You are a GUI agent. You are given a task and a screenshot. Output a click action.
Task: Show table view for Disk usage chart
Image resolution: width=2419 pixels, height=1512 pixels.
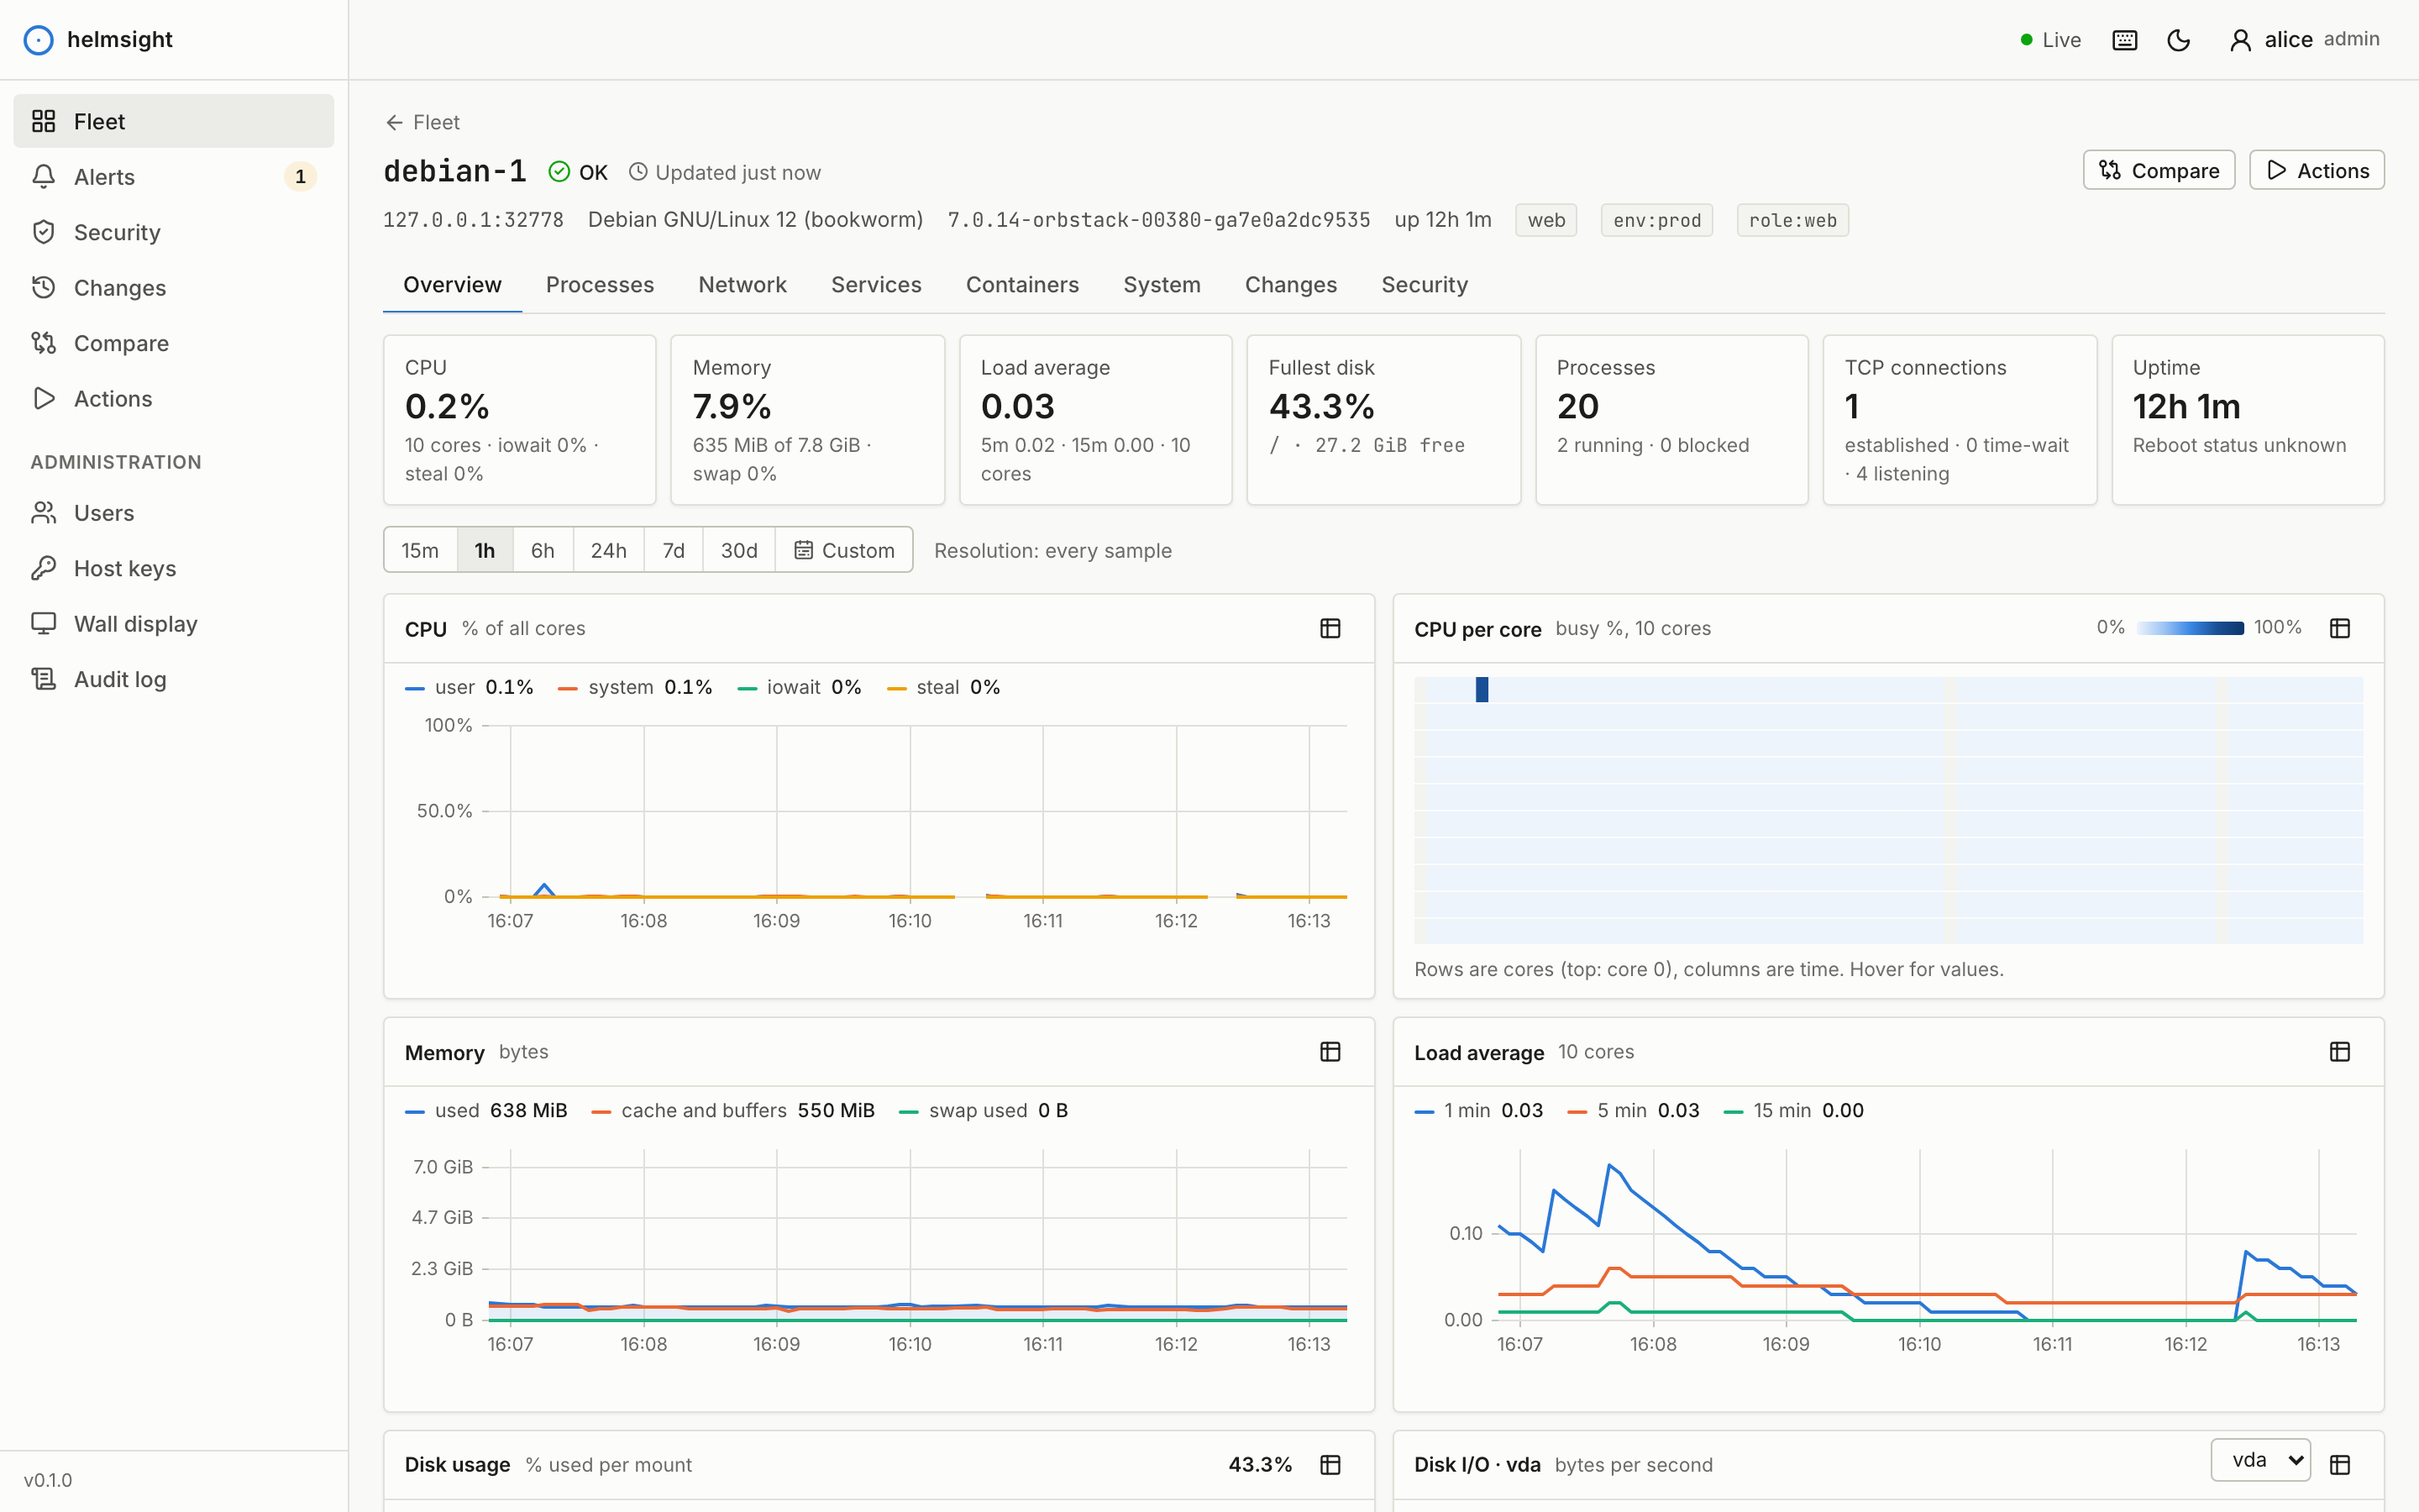point(1330,1465)
